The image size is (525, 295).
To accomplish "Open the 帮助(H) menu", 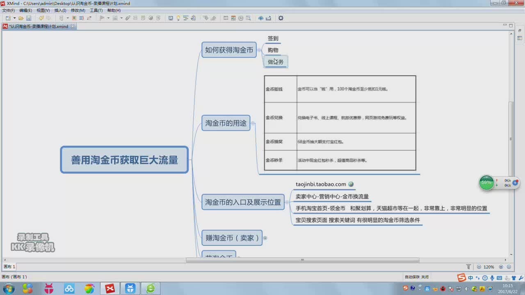I will click(x=114, y=10).
